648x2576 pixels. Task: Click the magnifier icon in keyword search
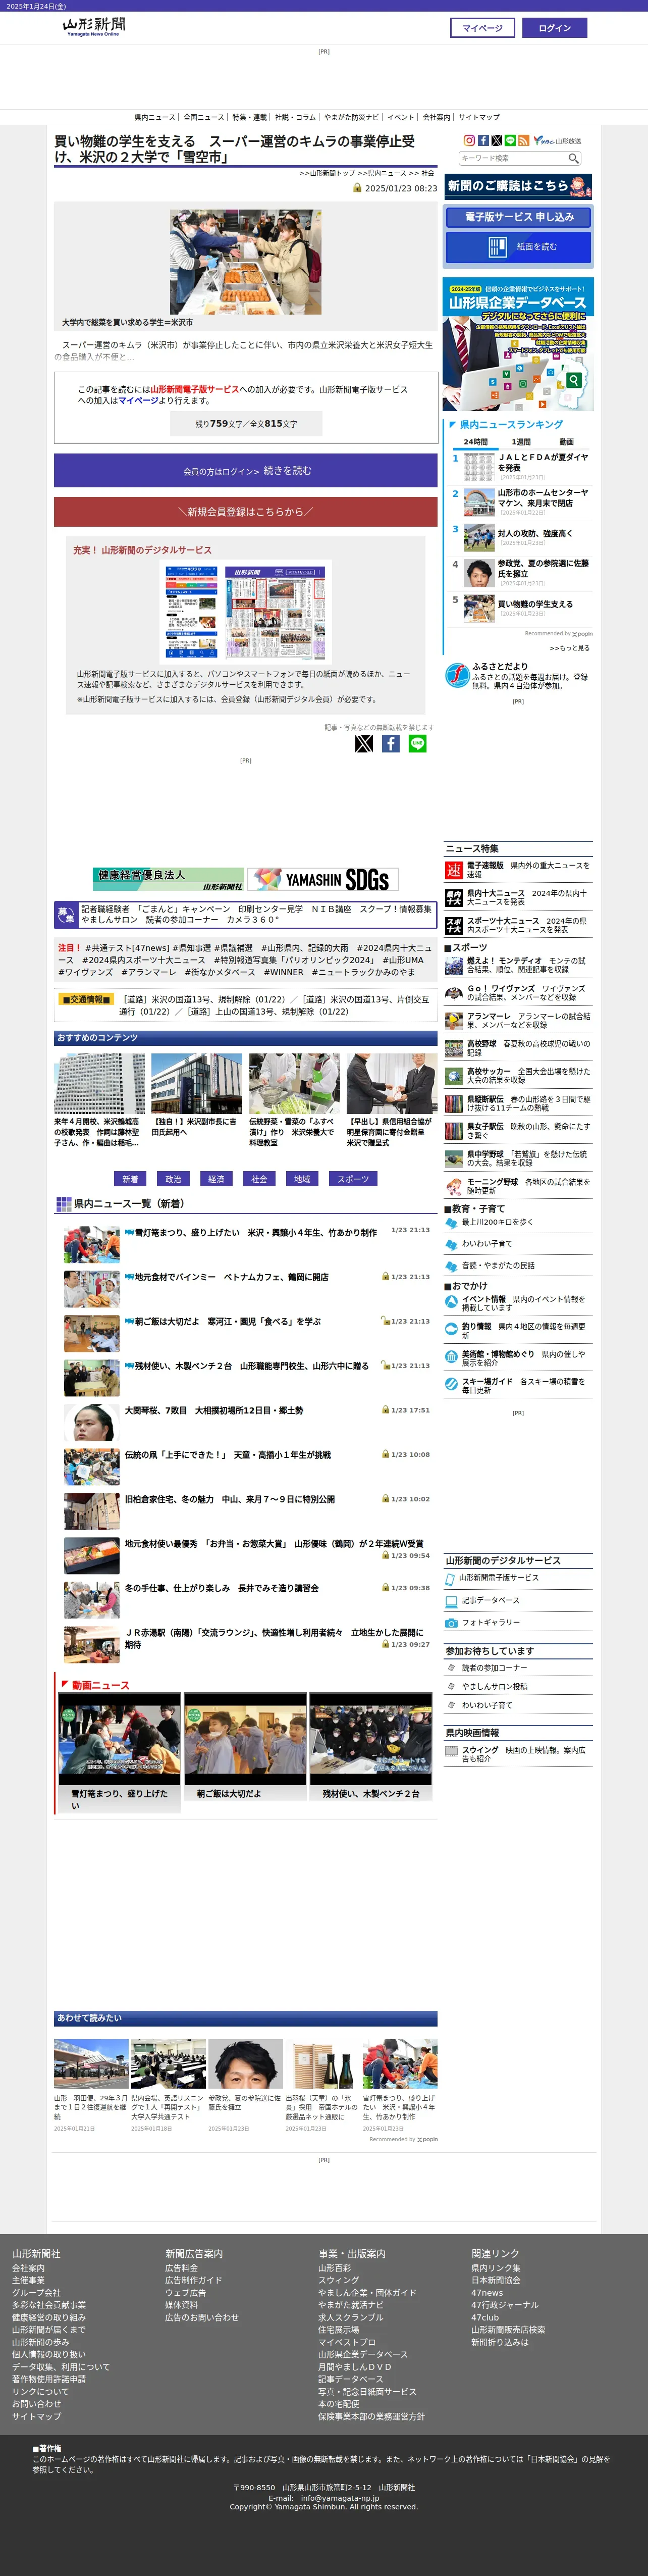[x=573, y=158]
